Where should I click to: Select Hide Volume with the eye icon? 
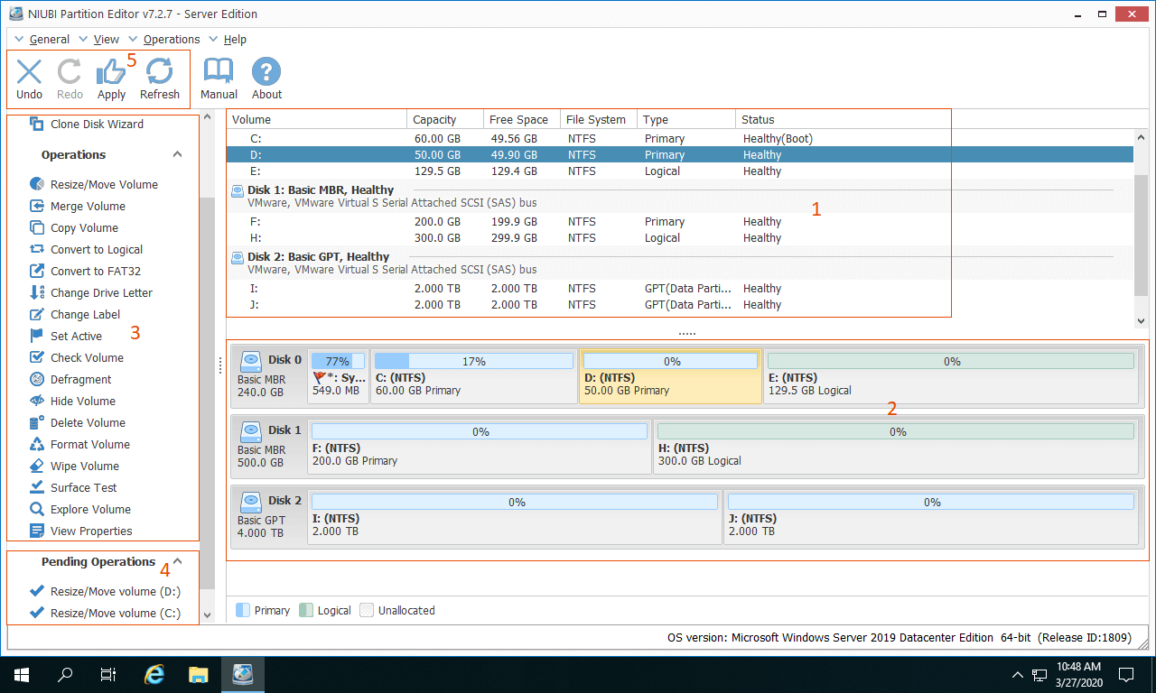[82, 402]
